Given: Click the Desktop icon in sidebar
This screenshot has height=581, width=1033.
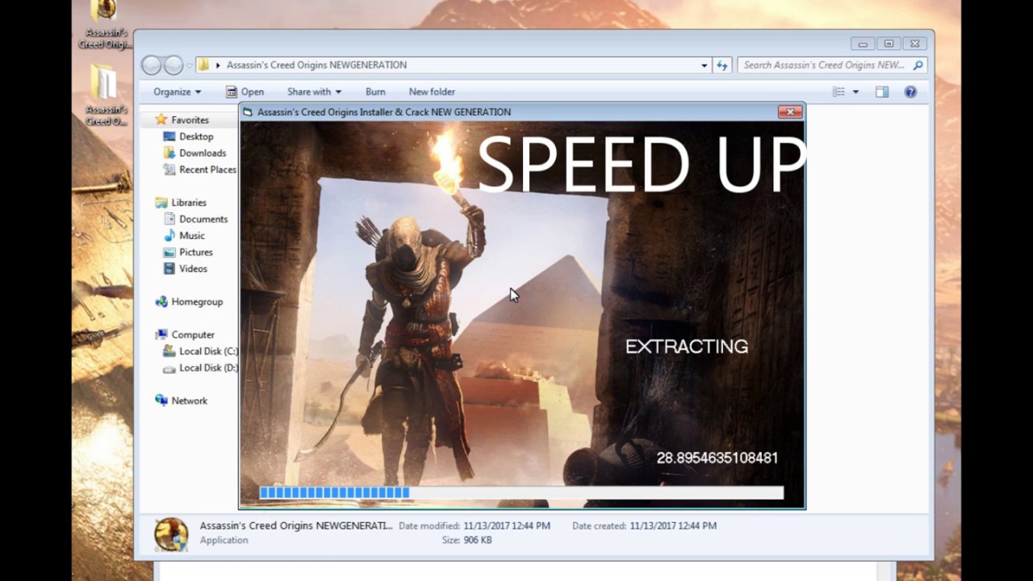Looking at the screenshot, I should click(x=169, y=136).
